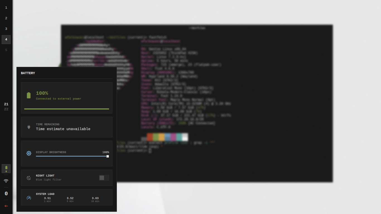Image resolution: width=381 pixels, height=214 pixels.
Task: Click the green battery charge progress bar
Action: pos(67,109)
